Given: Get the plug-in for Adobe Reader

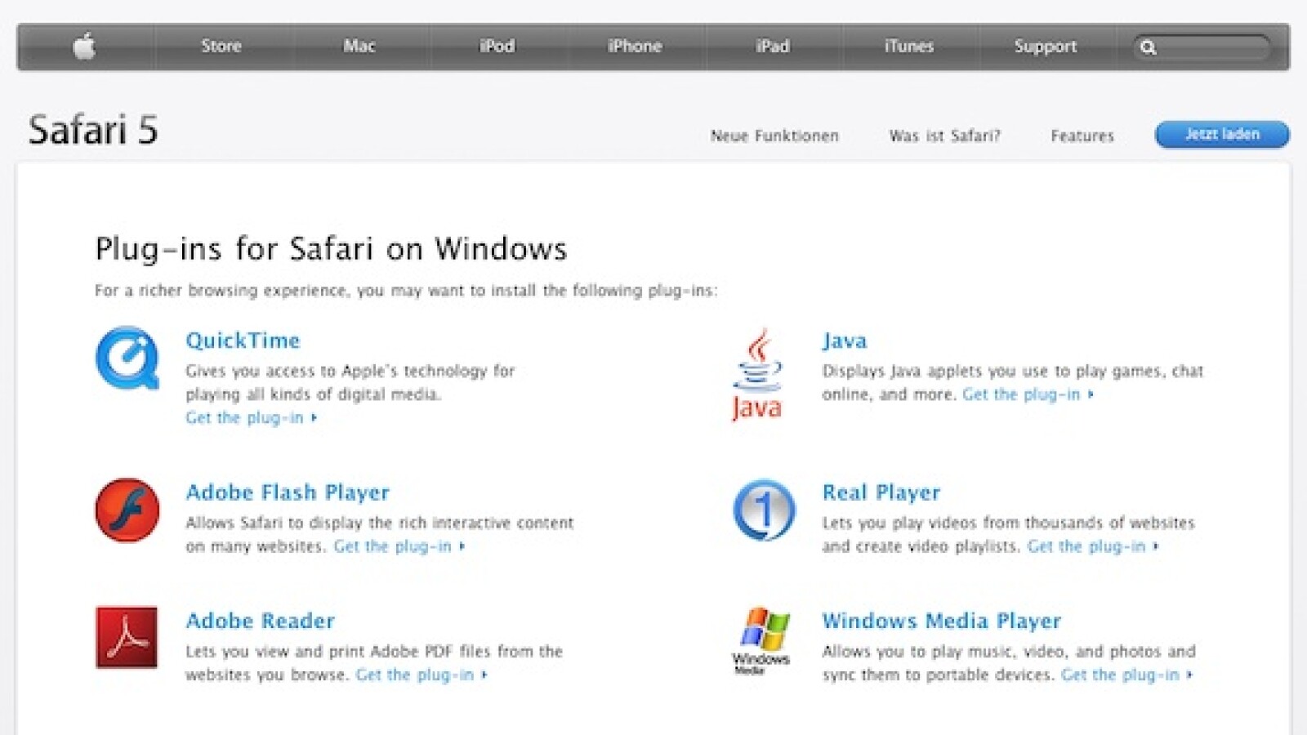Looking at the screenshot, I should point(421,675).
